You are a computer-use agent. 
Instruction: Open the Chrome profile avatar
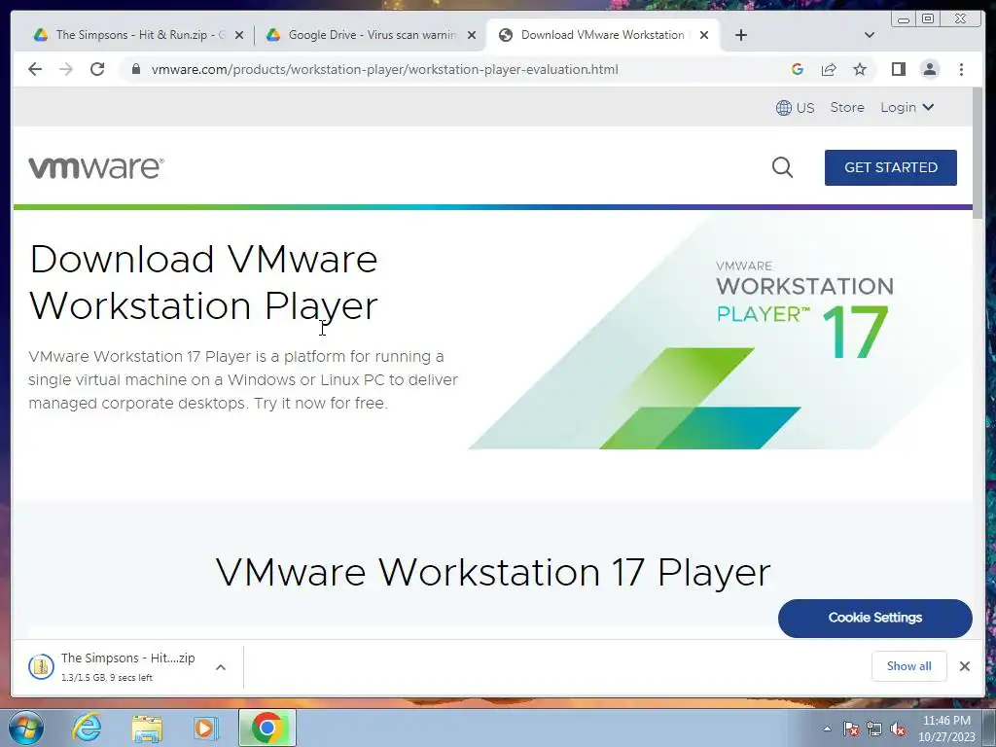coord(929,69)
